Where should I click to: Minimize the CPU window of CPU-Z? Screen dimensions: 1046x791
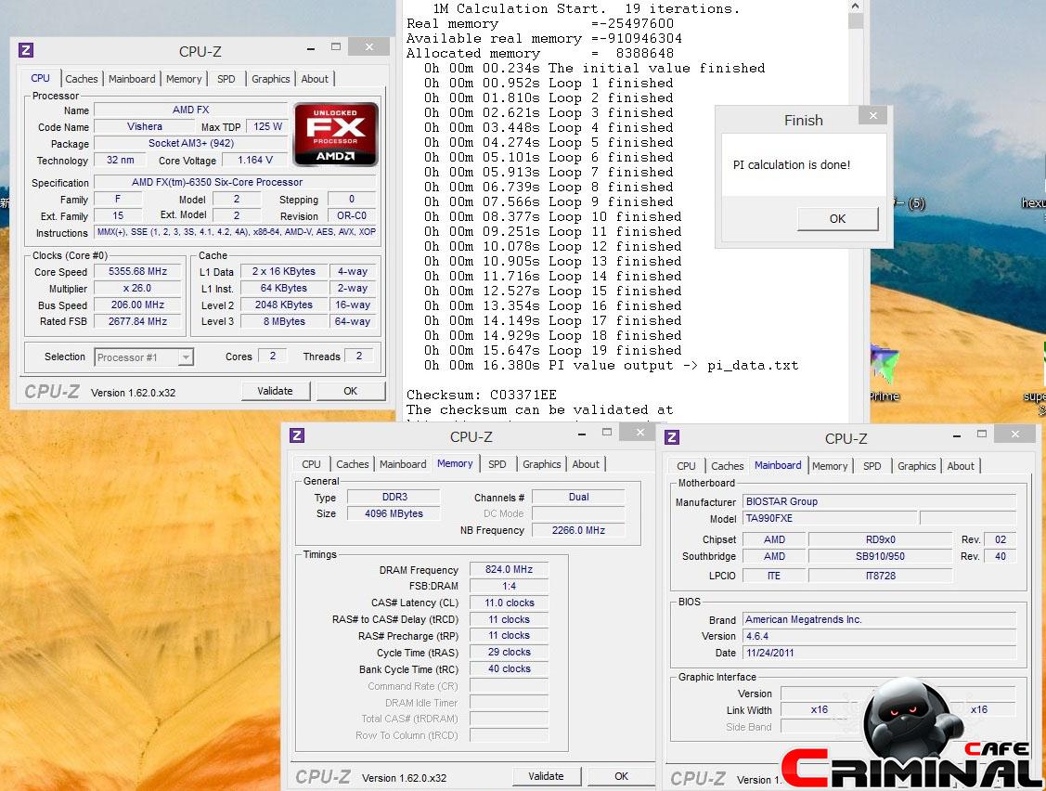pos(311,48)
